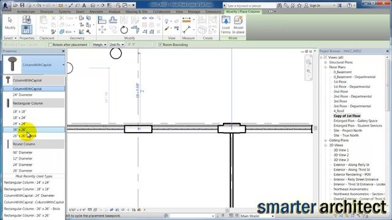The width and height of the screenshot is (392, 220).
Task: Select the Offset tool in Modify panel
Action: point(113,20)
